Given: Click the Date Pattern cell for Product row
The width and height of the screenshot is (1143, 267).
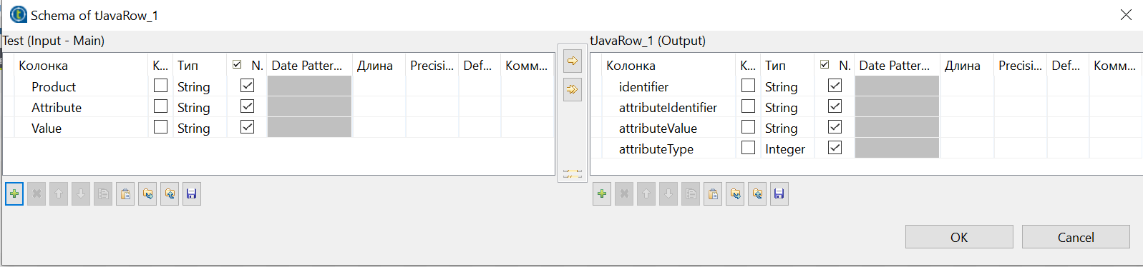Looking at the screenshot, I should [x=309, y=86].
